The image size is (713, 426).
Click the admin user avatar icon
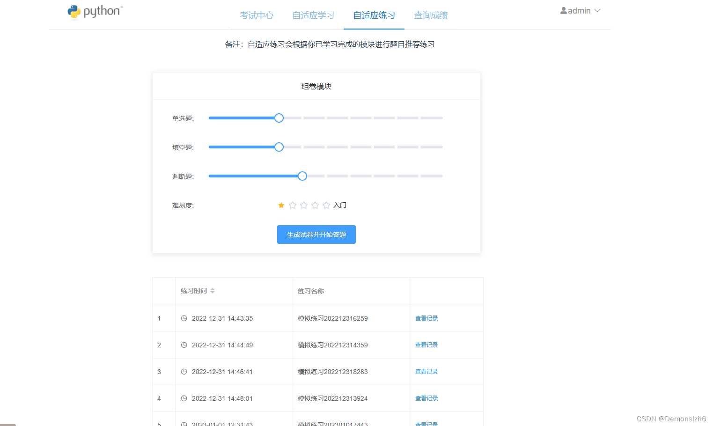pos(564,10)
